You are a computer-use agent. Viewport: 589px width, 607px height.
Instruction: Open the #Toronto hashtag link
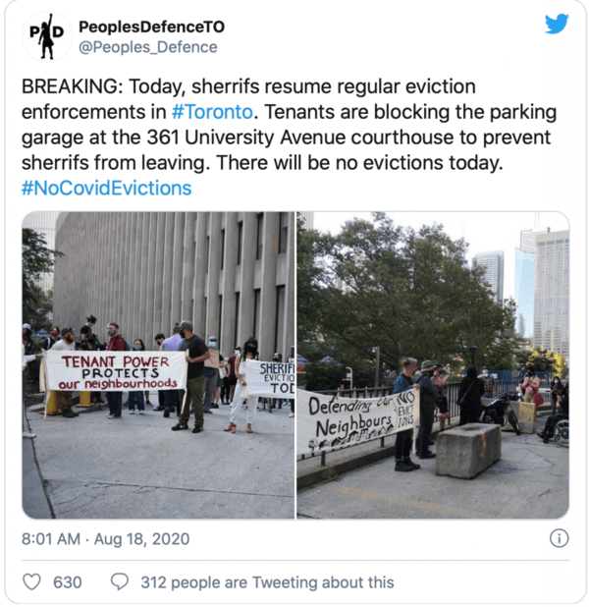pyautogui.click(x=212, y=112)
